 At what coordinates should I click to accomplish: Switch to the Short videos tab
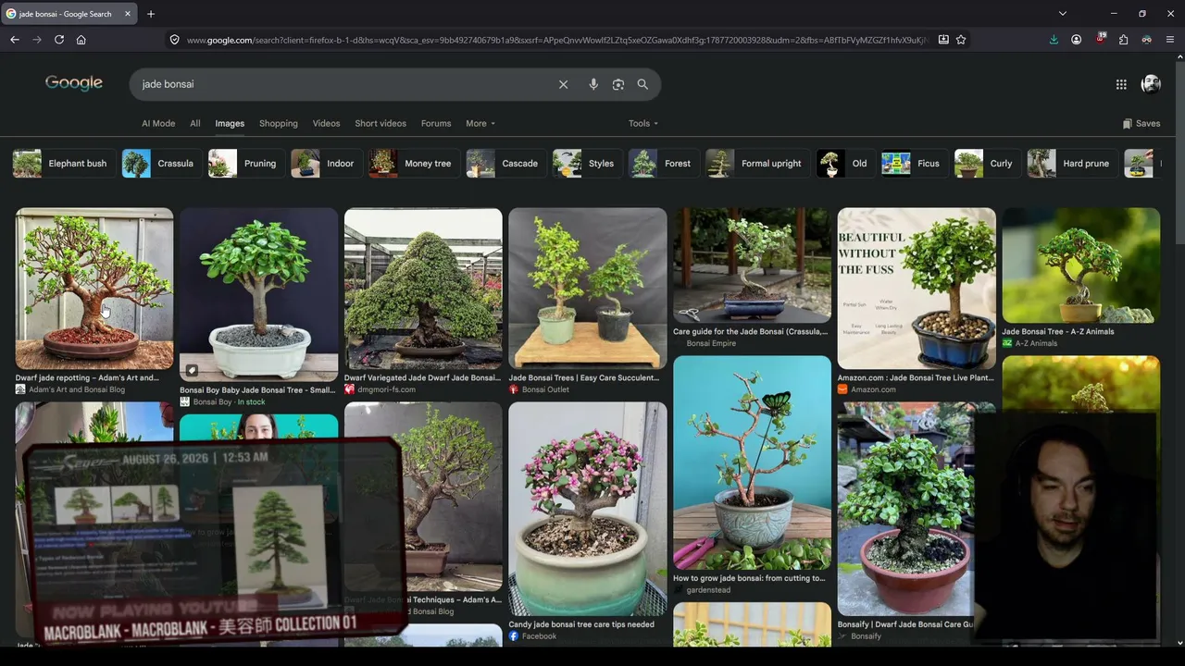click(x=380, y=123)
